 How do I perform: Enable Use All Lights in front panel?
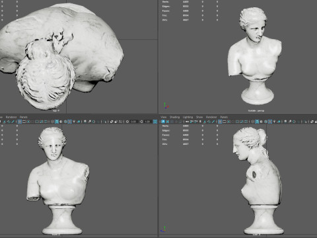(x=74, y=122)
